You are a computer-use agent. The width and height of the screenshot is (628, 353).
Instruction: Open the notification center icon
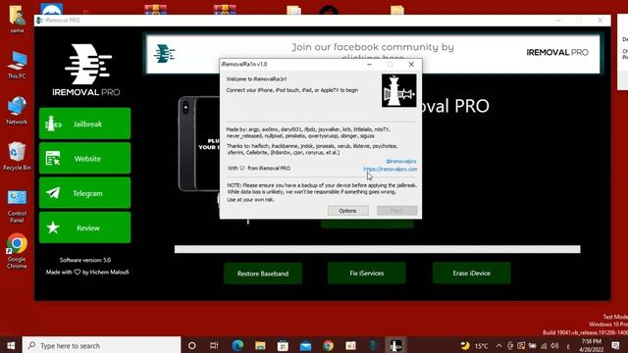615,345
